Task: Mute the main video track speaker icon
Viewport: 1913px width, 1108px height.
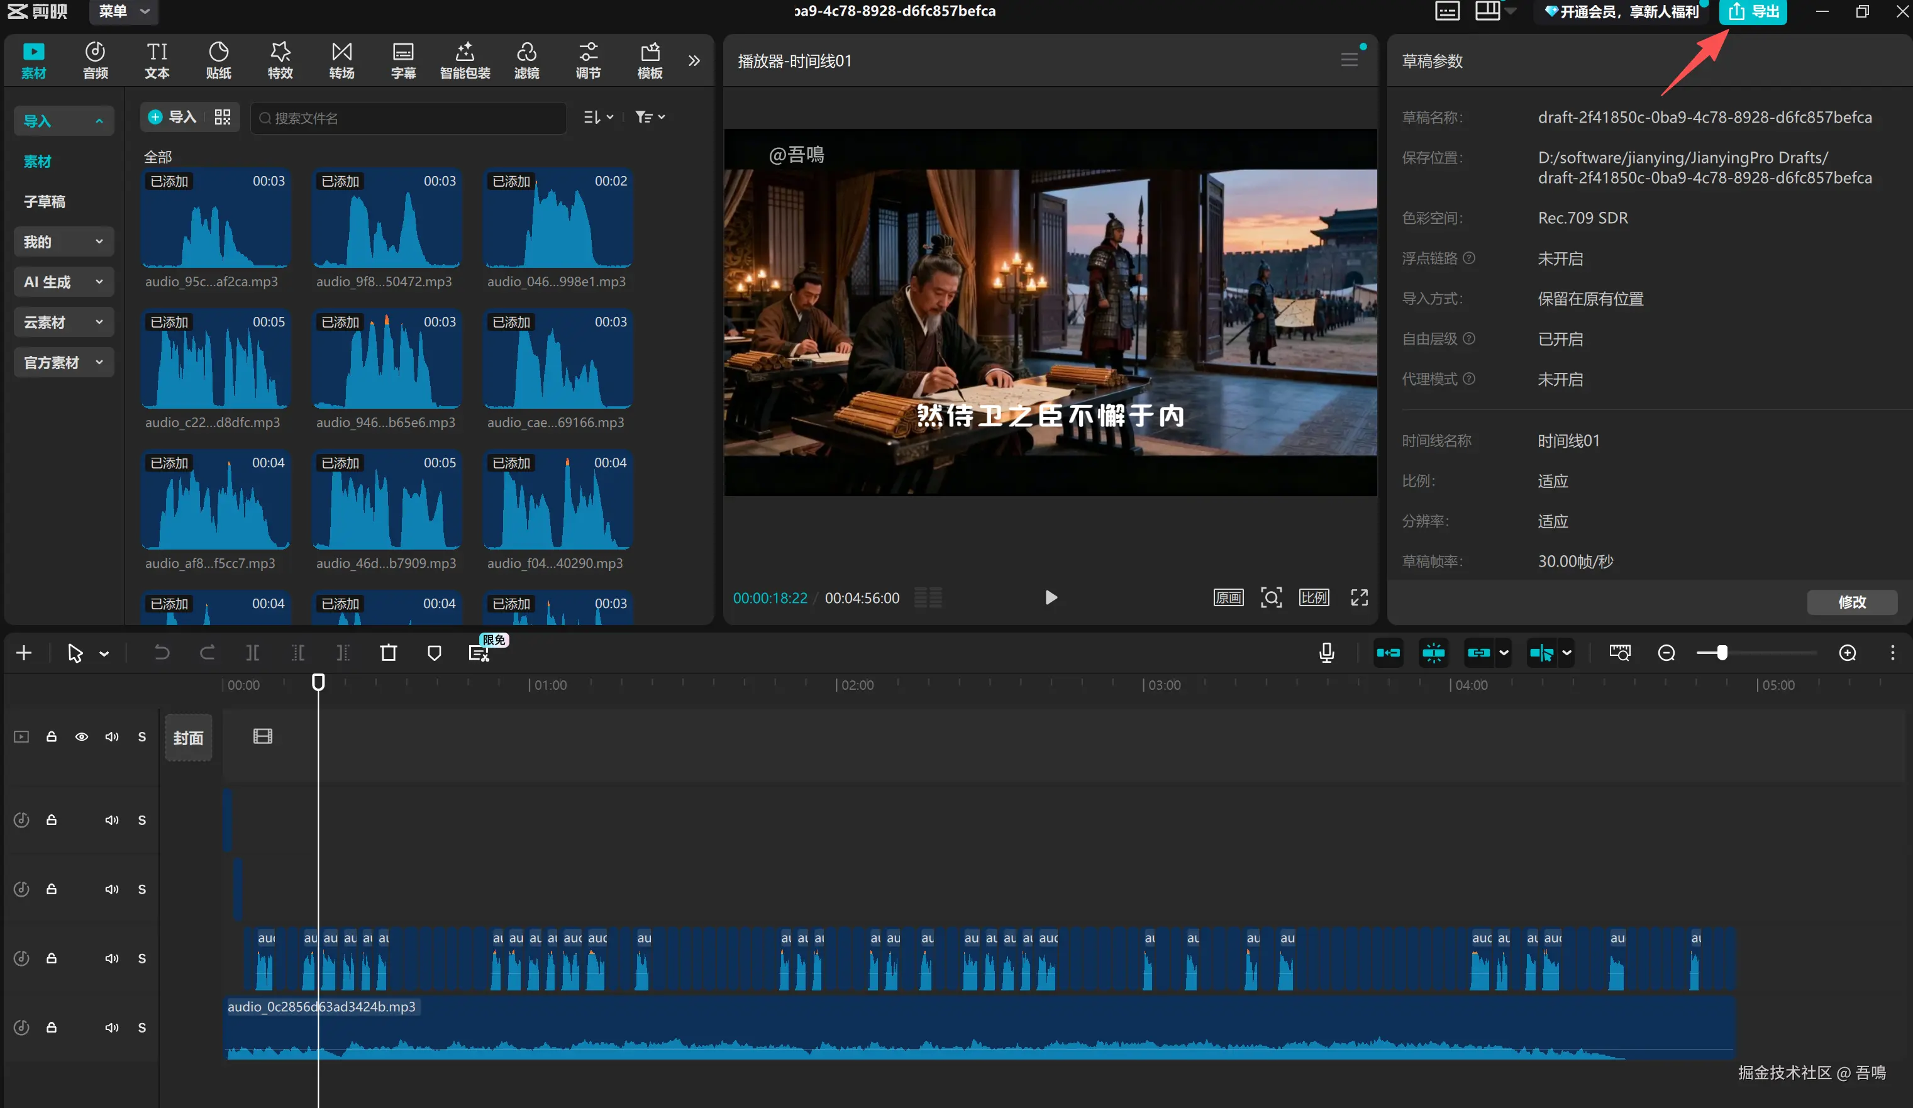Action: point(111,737)
